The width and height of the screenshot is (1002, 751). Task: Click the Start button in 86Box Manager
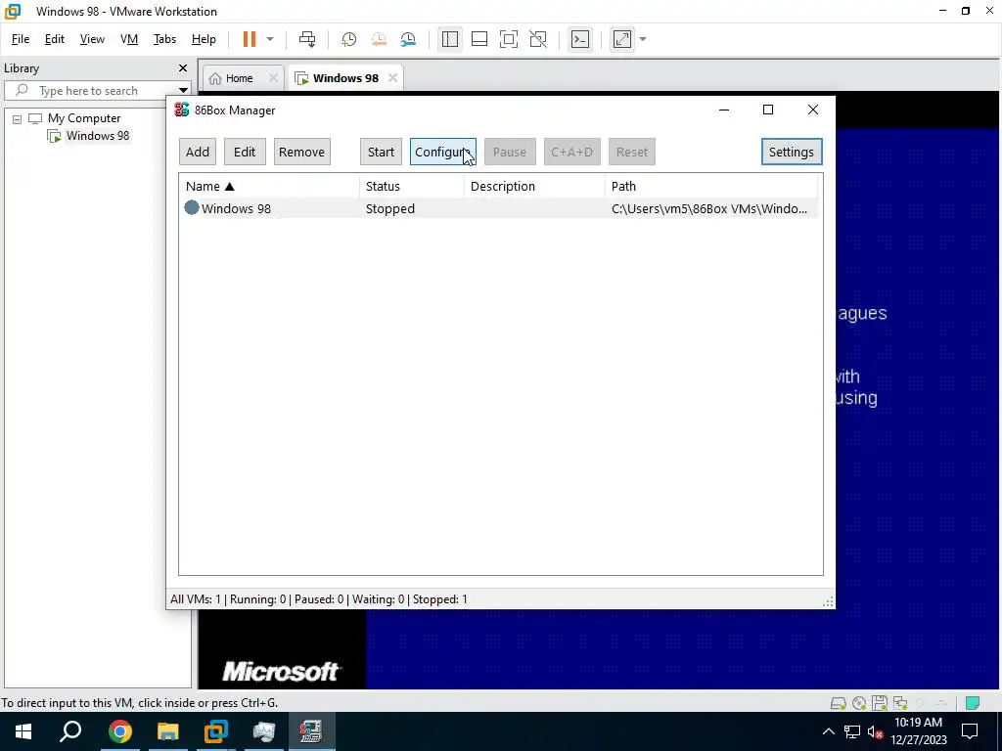click(x=381, y=152)
